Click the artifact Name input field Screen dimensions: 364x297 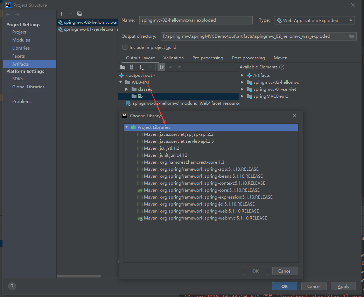point(196,20)
